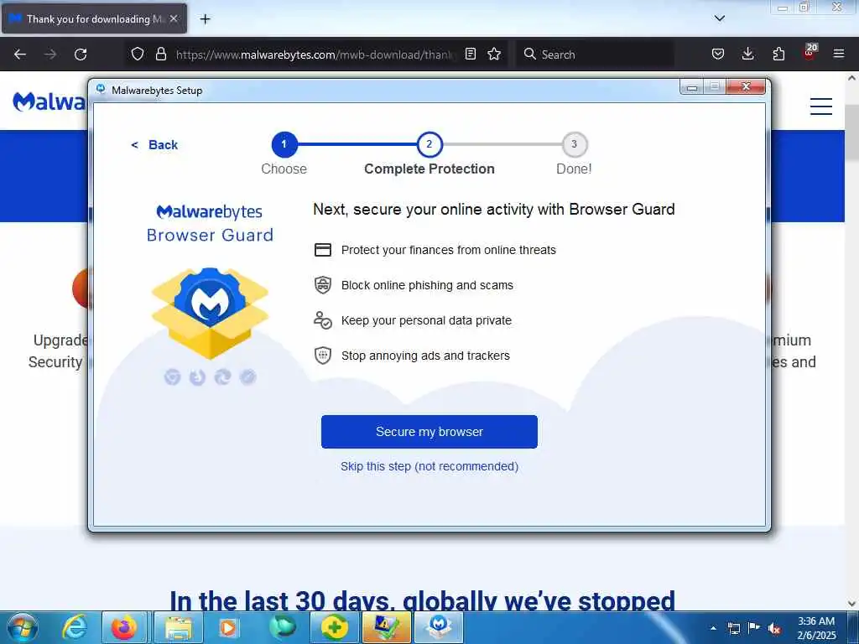
Task: Open Firefox extensions puzzle icon
Action: click(x=778, y=55)
